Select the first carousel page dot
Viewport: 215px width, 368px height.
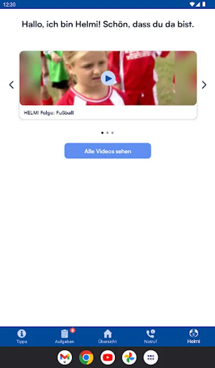coord(102,133)
